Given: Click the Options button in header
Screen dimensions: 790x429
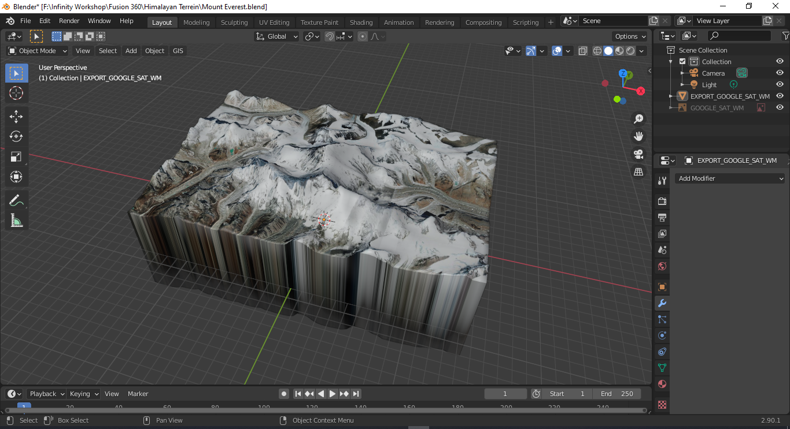Looking at the screenshot, I should (630, 36).
